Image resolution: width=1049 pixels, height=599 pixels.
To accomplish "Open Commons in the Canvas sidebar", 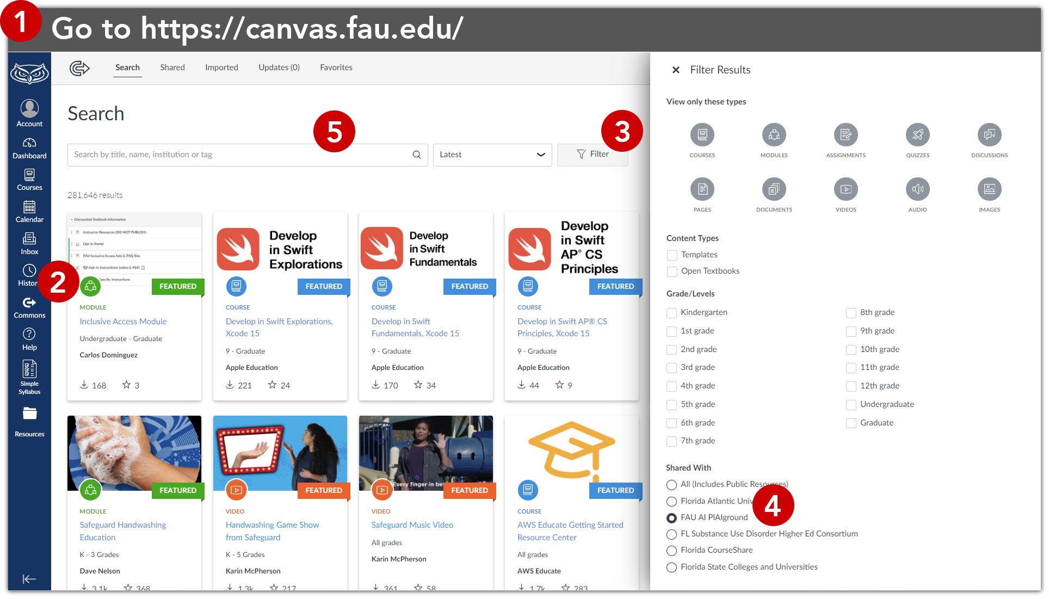I will [x=29, y=307].
